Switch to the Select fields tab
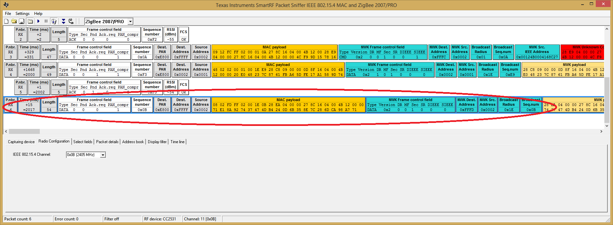 (x=83, y=142)
